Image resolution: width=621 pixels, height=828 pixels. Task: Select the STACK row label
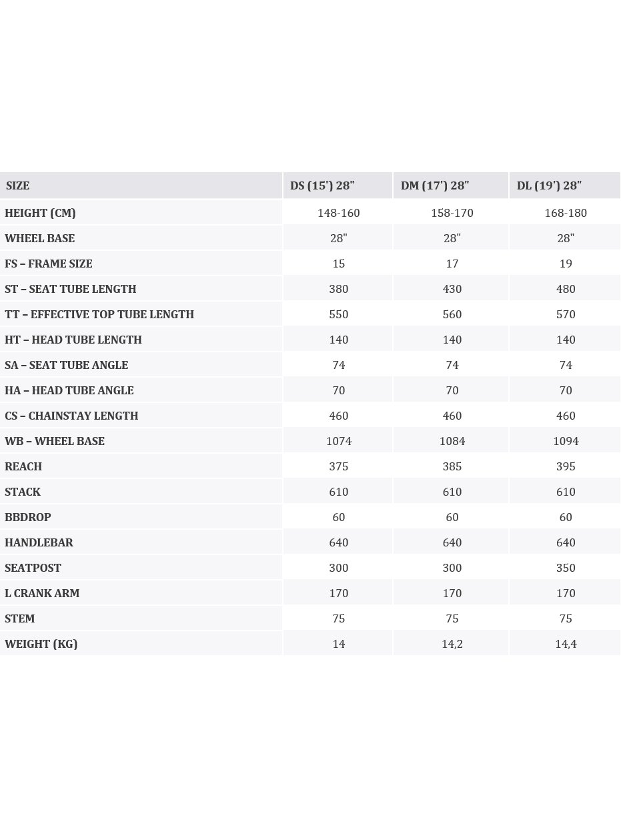[23, 492]
